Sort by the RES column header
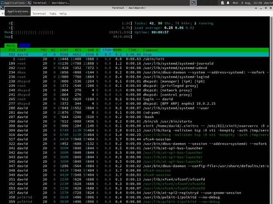This screenshot has height=204, width=273. (x=78, y=50)
